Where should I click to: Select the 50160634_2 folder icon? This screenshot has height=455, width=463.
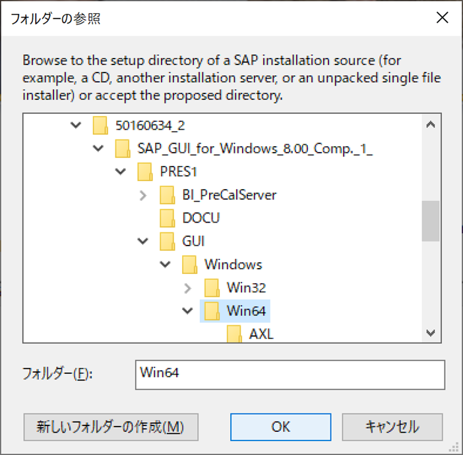[x=100, y=125]
